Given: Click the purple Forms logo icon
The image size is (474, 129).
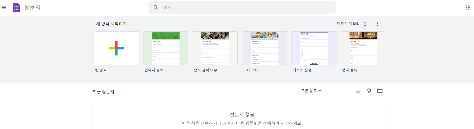Looking at the screenshot, I should [x=16, y=8].
